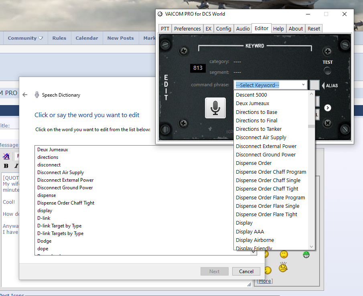Open the Rules forum link

[x=59, y=38]
